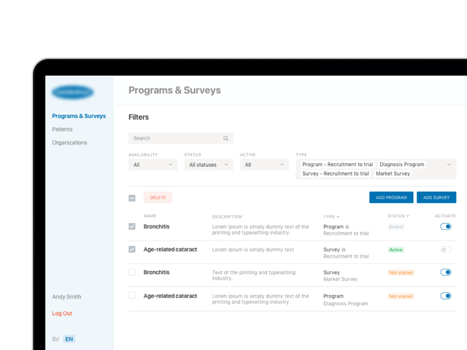Open the All statuses dropdown
This screenshot has height=350, width=467.
coord(209,165)
